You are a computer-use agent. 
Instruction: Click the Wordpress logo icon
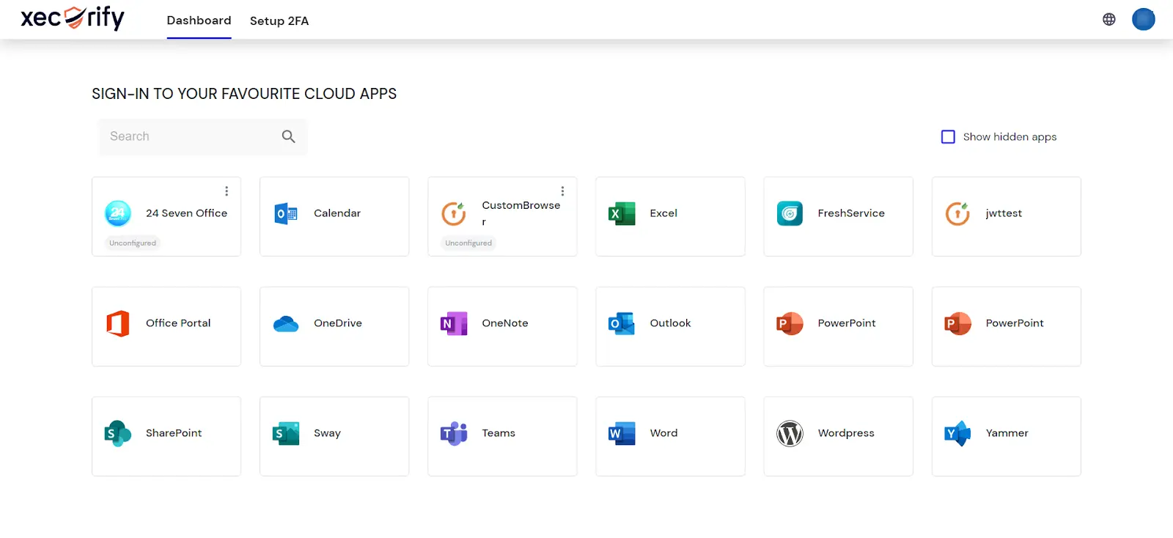(x=790, y=433)
